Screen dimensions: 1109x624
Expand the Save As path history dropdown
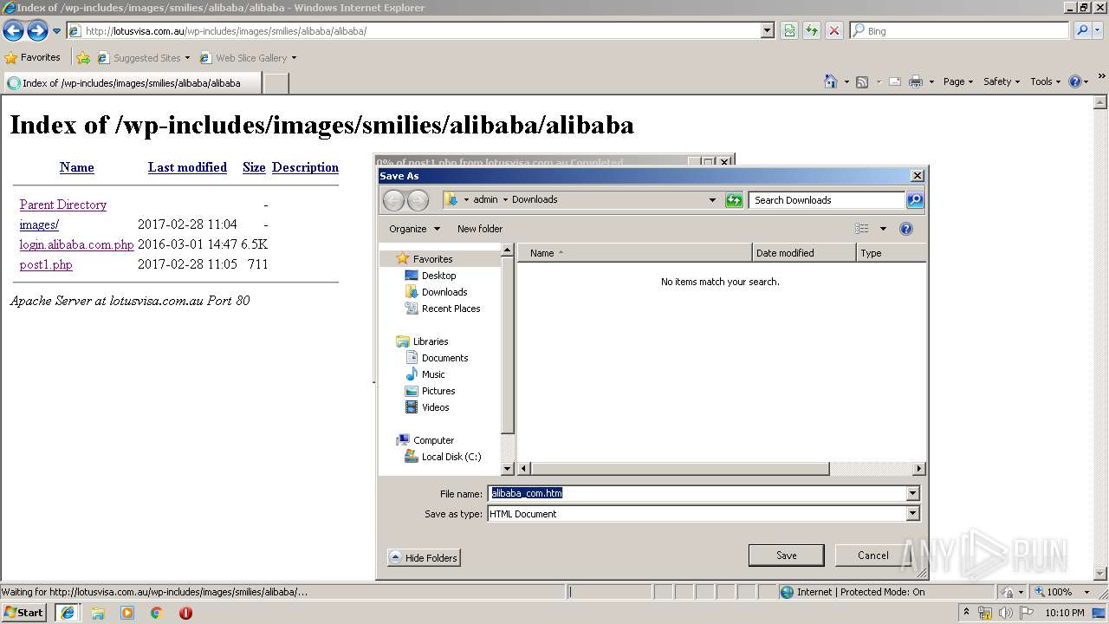(712, 200)
